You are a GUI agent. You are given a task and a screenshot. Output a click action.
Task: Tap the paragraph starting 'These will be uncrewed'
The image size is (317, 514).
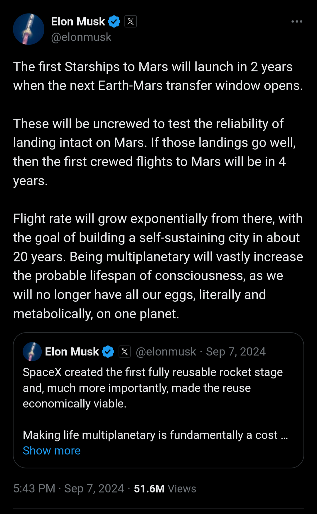point(154,152)
